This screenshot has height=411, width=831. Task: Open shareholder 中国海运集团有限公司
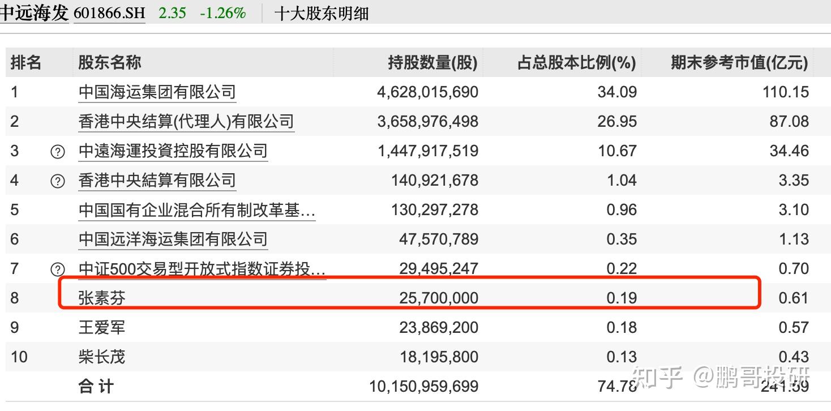click(x=157, y=92)
